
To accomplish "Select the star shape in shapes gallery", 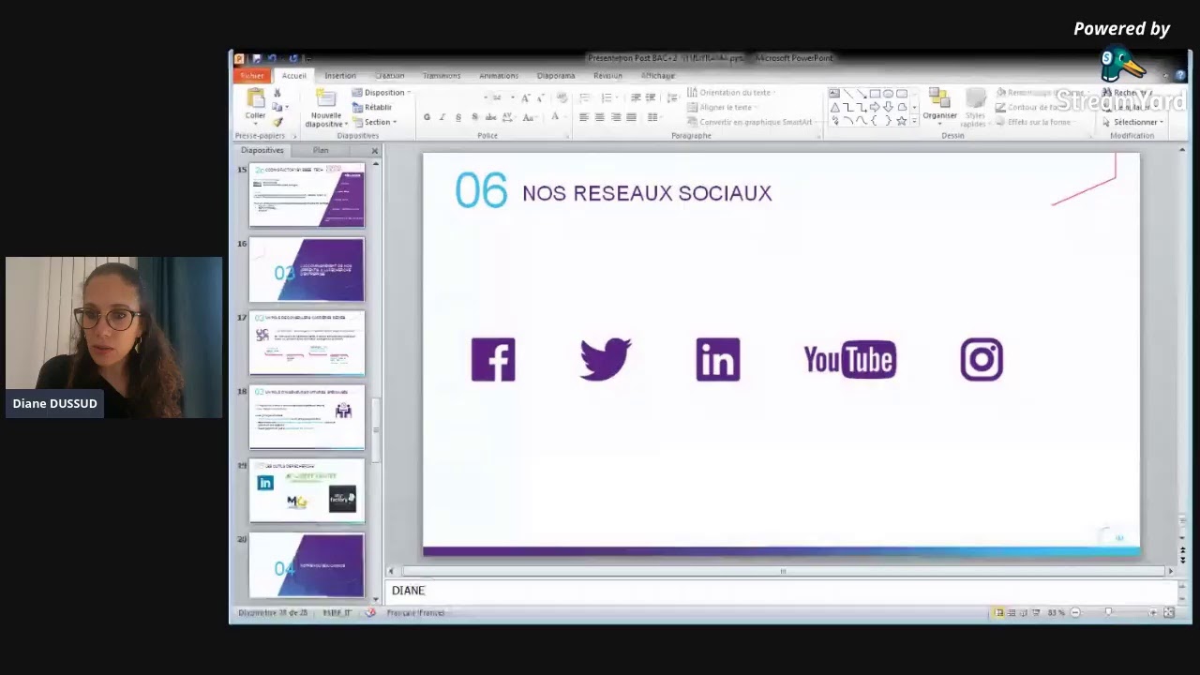I will (x=901, y=121).
